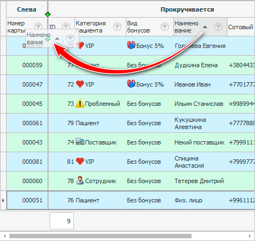This screenshot has width=255, height=241.
Task: Select card number 000059 cell
Action: 27,65
